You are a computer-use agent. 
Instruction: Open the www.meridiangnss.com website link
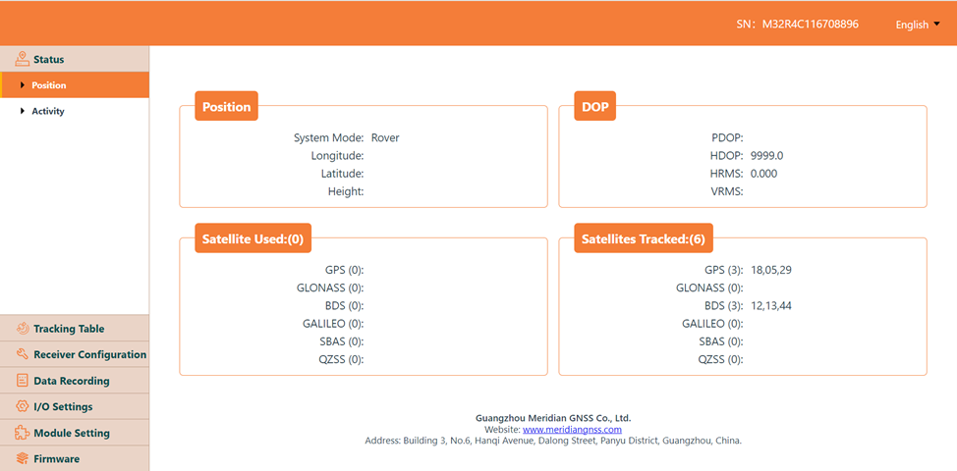pyautogui.click(x=572, y=430)
